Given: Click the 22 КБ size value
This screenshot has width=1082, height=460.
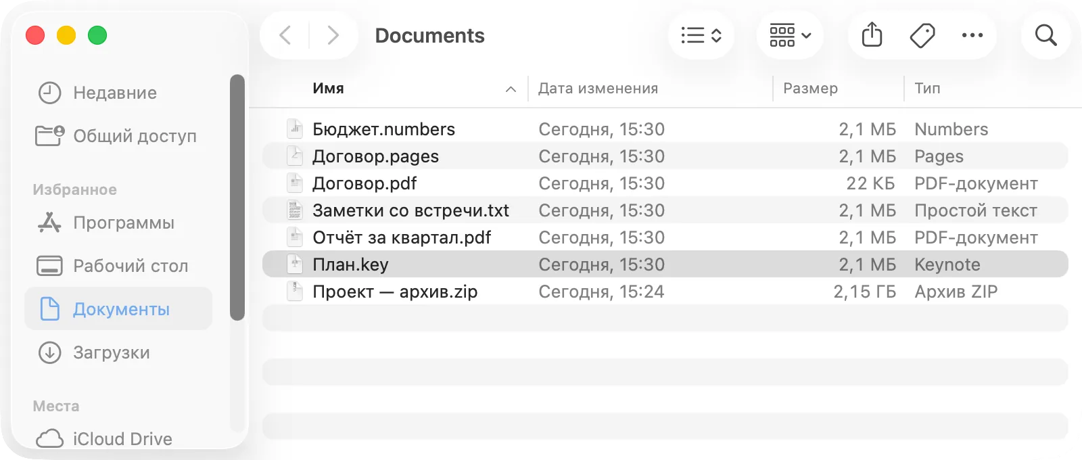Looking at the screenshot, I should (870, 183).
